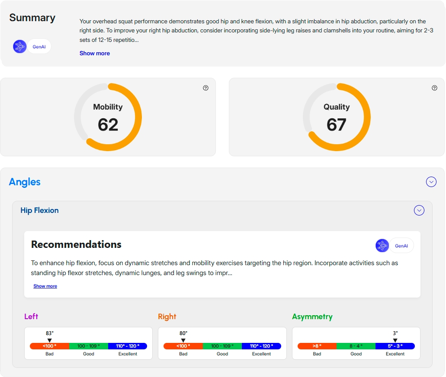Viewport: 446px width, 377px height.
Task: Open help icon on Mobility card
Action: click(x=205, y=88)
